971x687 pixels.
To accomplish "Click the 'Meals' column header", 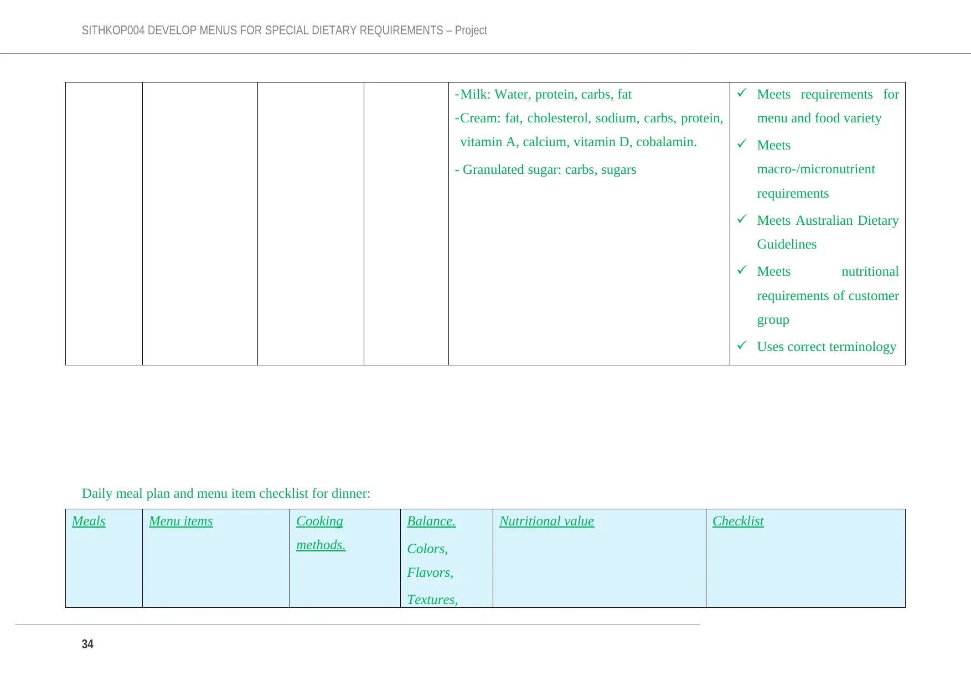I will [89, 521].
